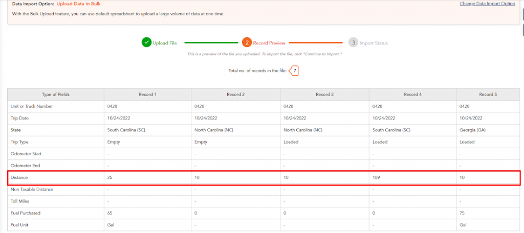The width and height of the screenshot is (524, 233).
Task: Select the Record 2 column header
Action: pyautogui.click(x=235, y=95)
